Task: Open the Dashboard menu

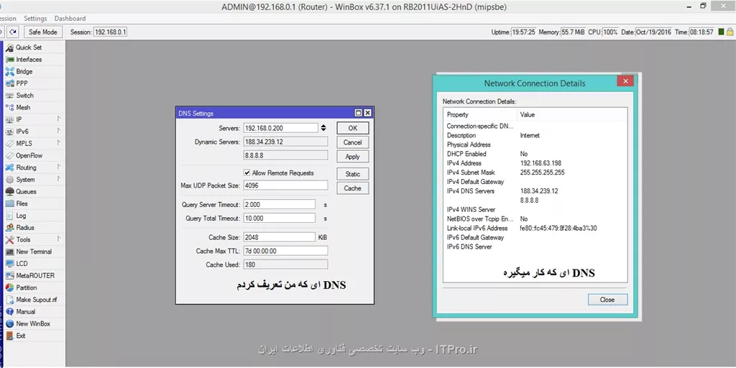Action: [70, 18]
